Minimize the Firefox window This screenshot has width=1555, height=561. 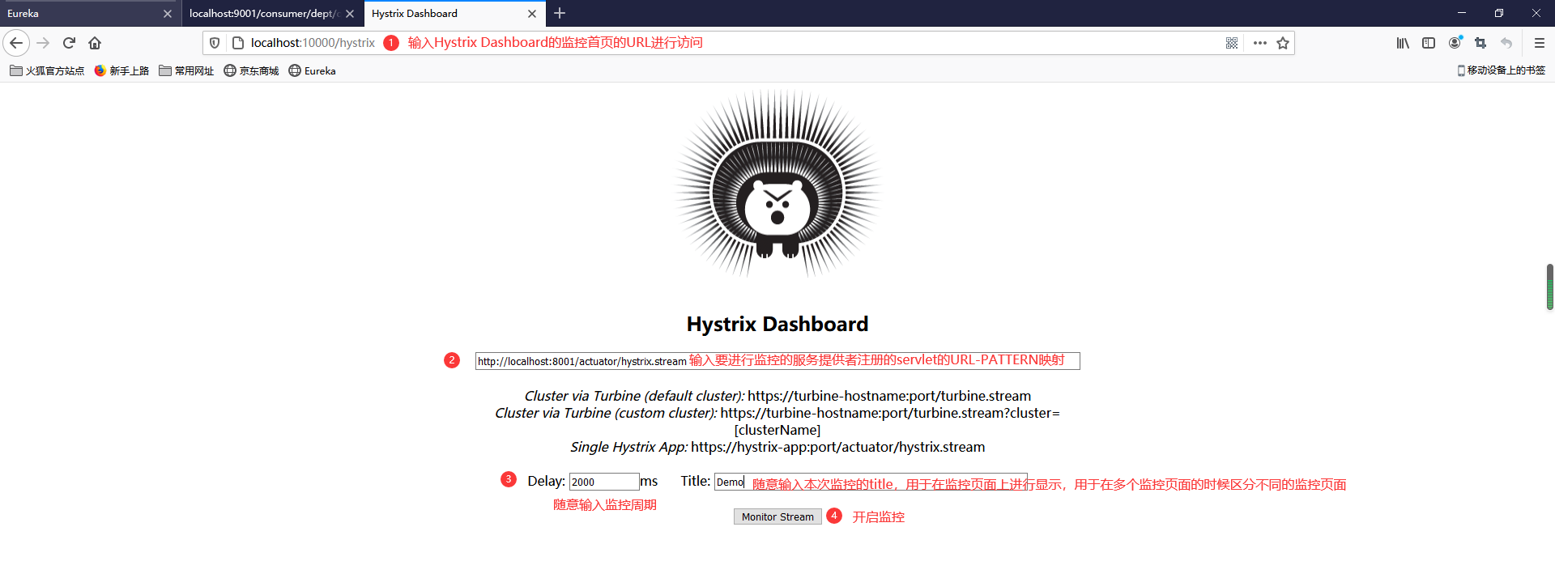1462,13
